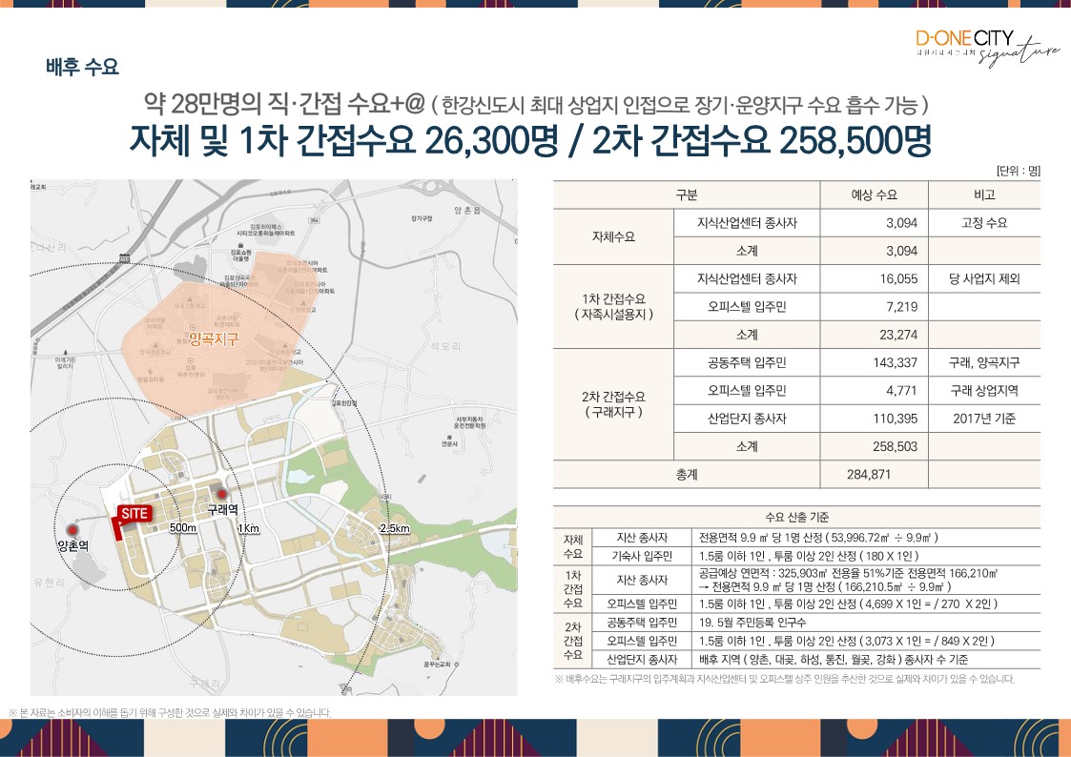Click the red 구래역 station marker

tap(222, 494)
